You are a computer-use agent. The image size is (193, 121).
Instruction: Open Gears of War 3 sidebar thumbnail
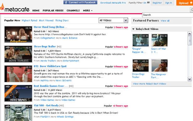(159, 40)
